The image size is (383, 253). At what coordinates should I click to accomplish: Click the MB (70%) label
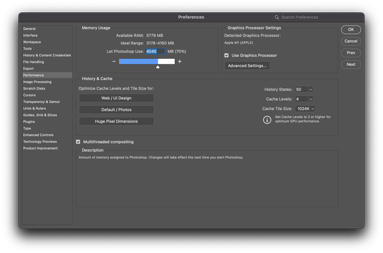177,52
